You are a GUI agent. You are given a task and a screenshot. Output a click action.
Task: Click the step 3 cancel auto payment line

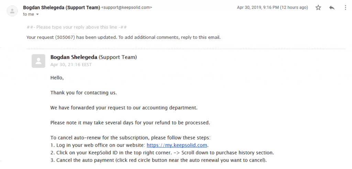point(158,160)
